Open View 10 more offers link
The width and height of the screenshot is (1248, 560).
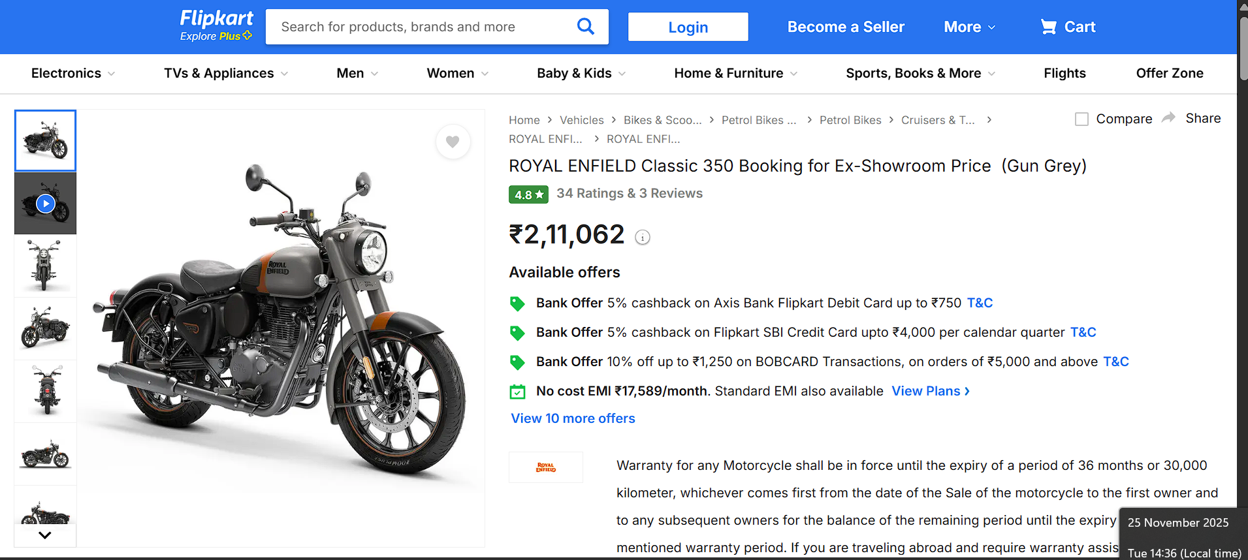coord(573,418)
